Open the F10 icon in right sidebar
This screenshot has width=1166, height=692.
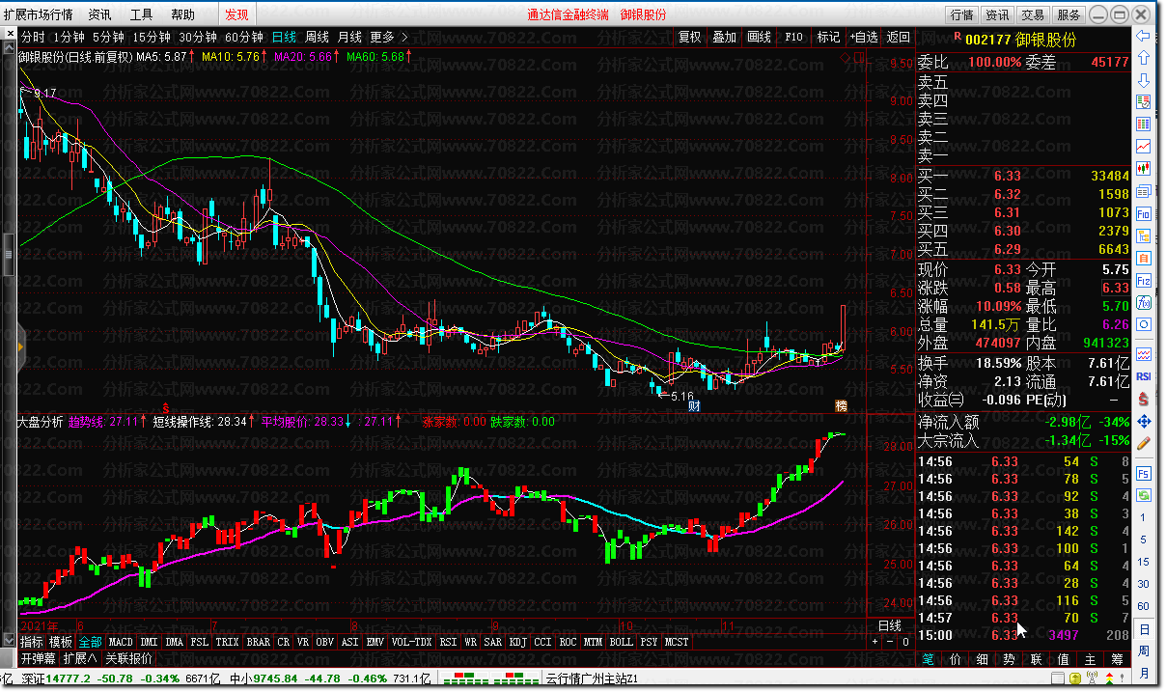pyautogui.click(x=1144, y=213)
